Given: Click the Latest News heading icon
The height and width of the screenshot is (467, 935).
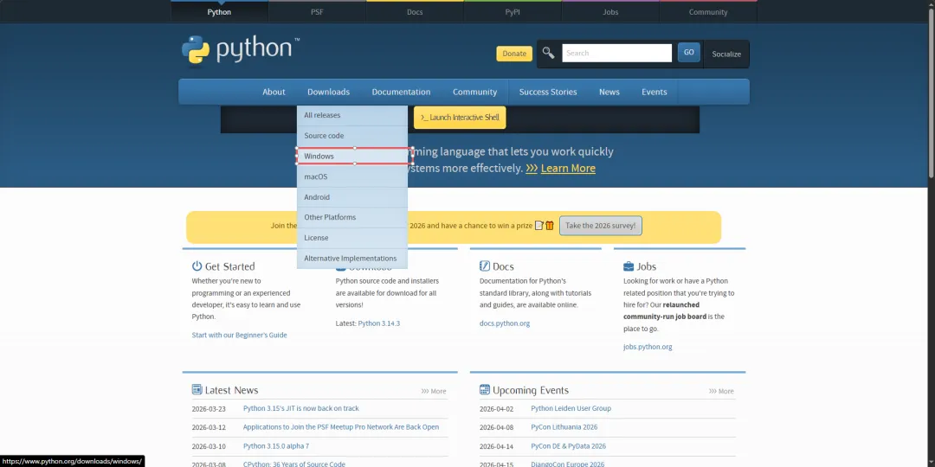Looking at the screenshot, I should 197,389.
